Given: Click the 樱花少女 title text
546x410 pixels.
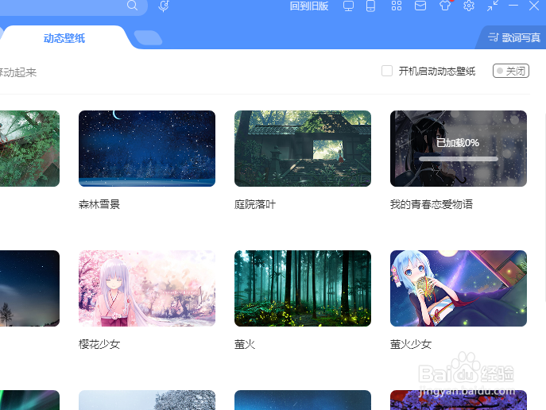Looking at the screenshot, I should [x=99, y=344].
